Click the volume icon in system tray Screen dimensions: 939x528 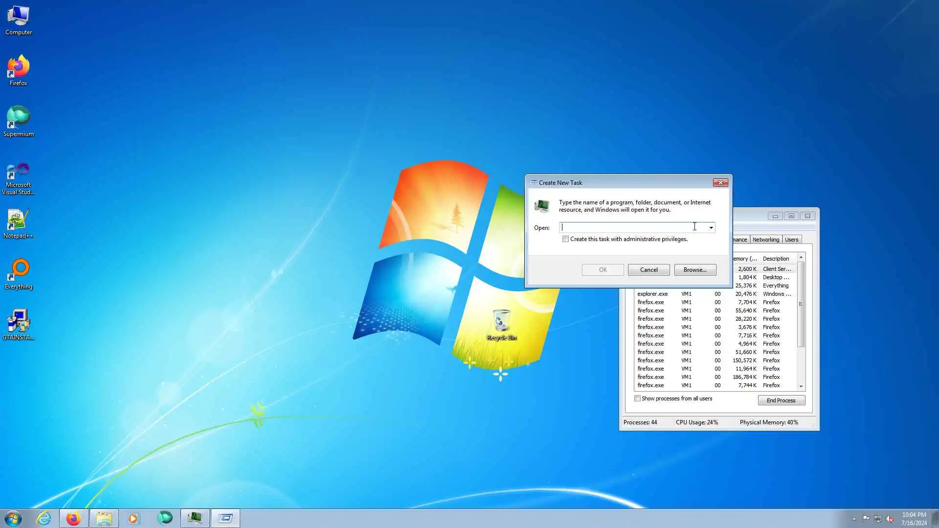point(890,519)
